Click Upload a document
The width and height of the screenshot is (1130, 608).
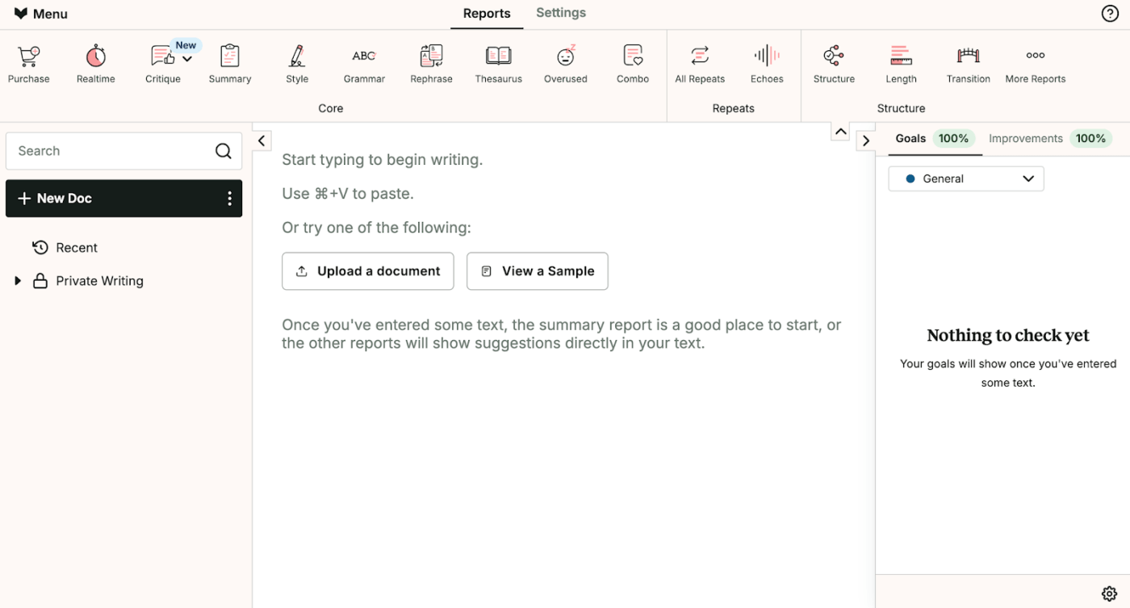pos(368,271)
